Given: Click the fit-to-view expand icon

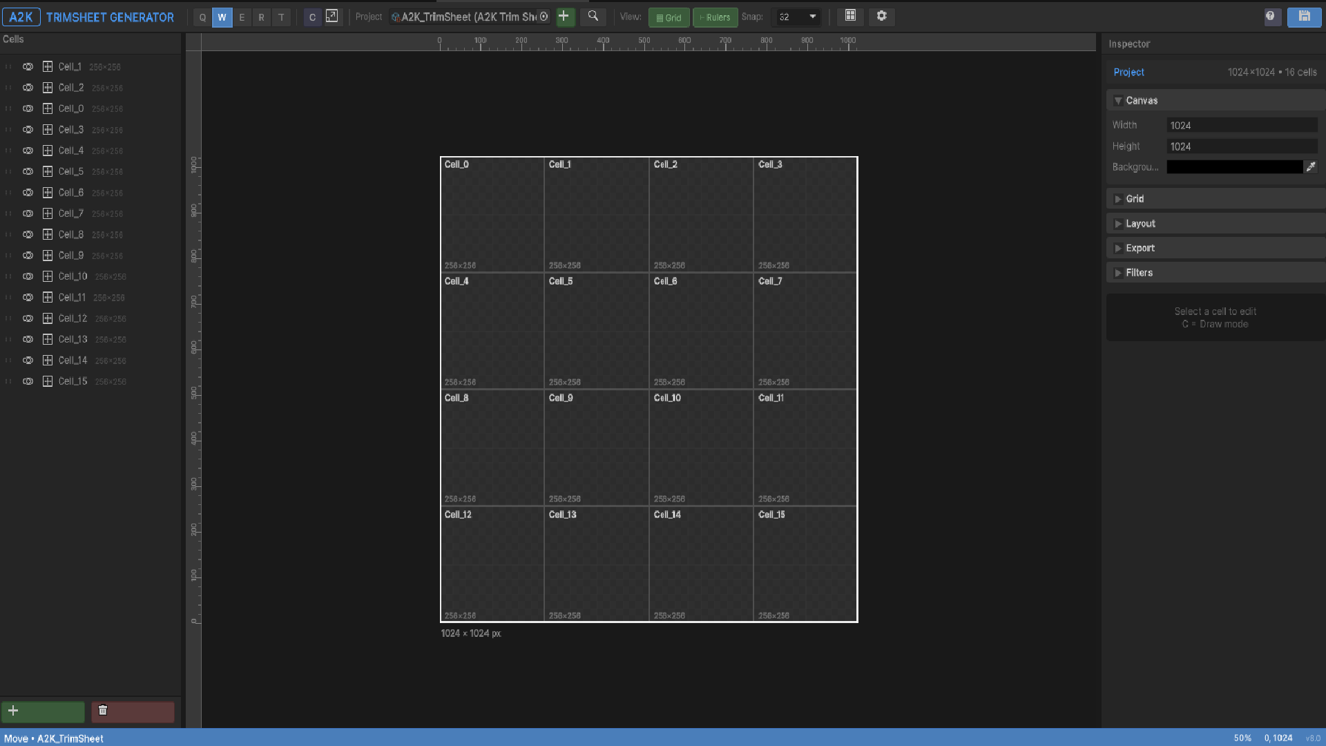Looking at the screenshot, I should coord(332,17).
